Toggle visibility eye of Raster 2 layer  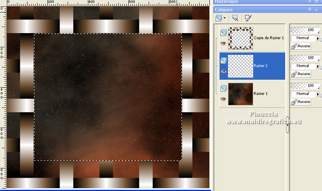[223, 71]
